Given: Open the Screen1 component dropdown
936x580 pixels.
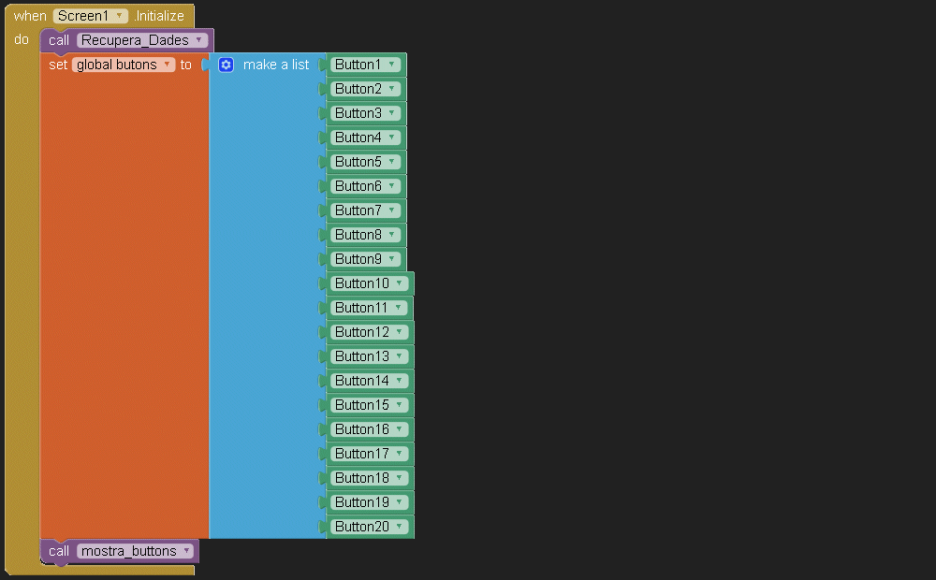Looking at the screenshot, I should (x=120, y=16).
